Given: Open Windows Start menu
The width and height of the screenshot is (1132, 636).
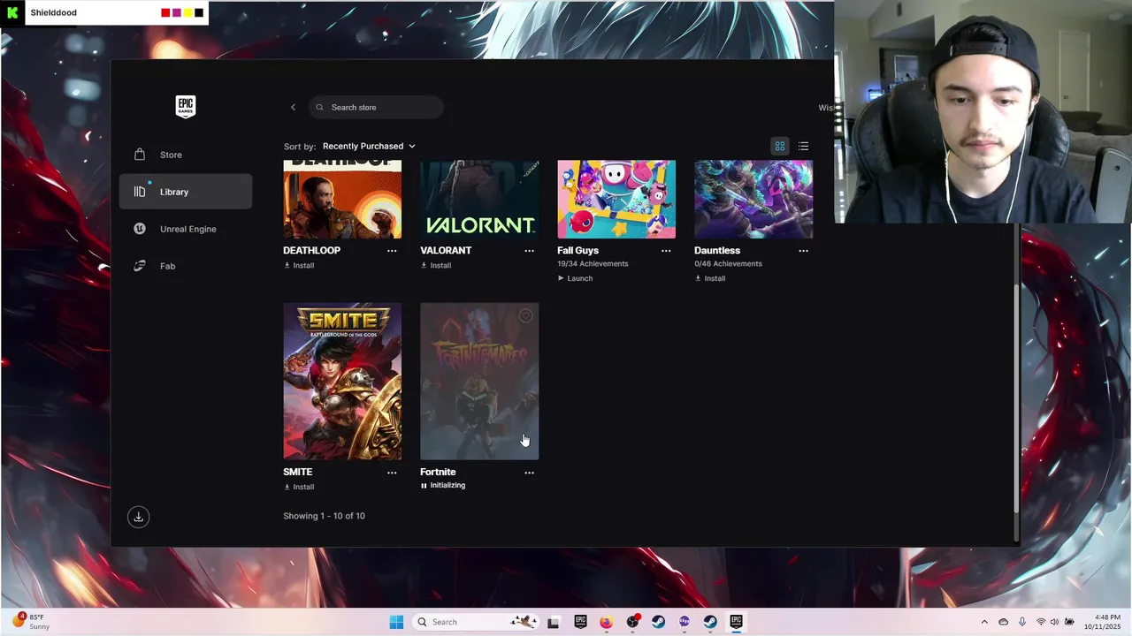Looking at the screenshot, I should click(x=396, y=622).
